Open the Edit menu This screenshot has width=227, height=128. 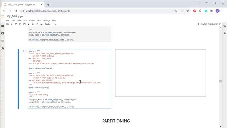click(x=13, y=20)
